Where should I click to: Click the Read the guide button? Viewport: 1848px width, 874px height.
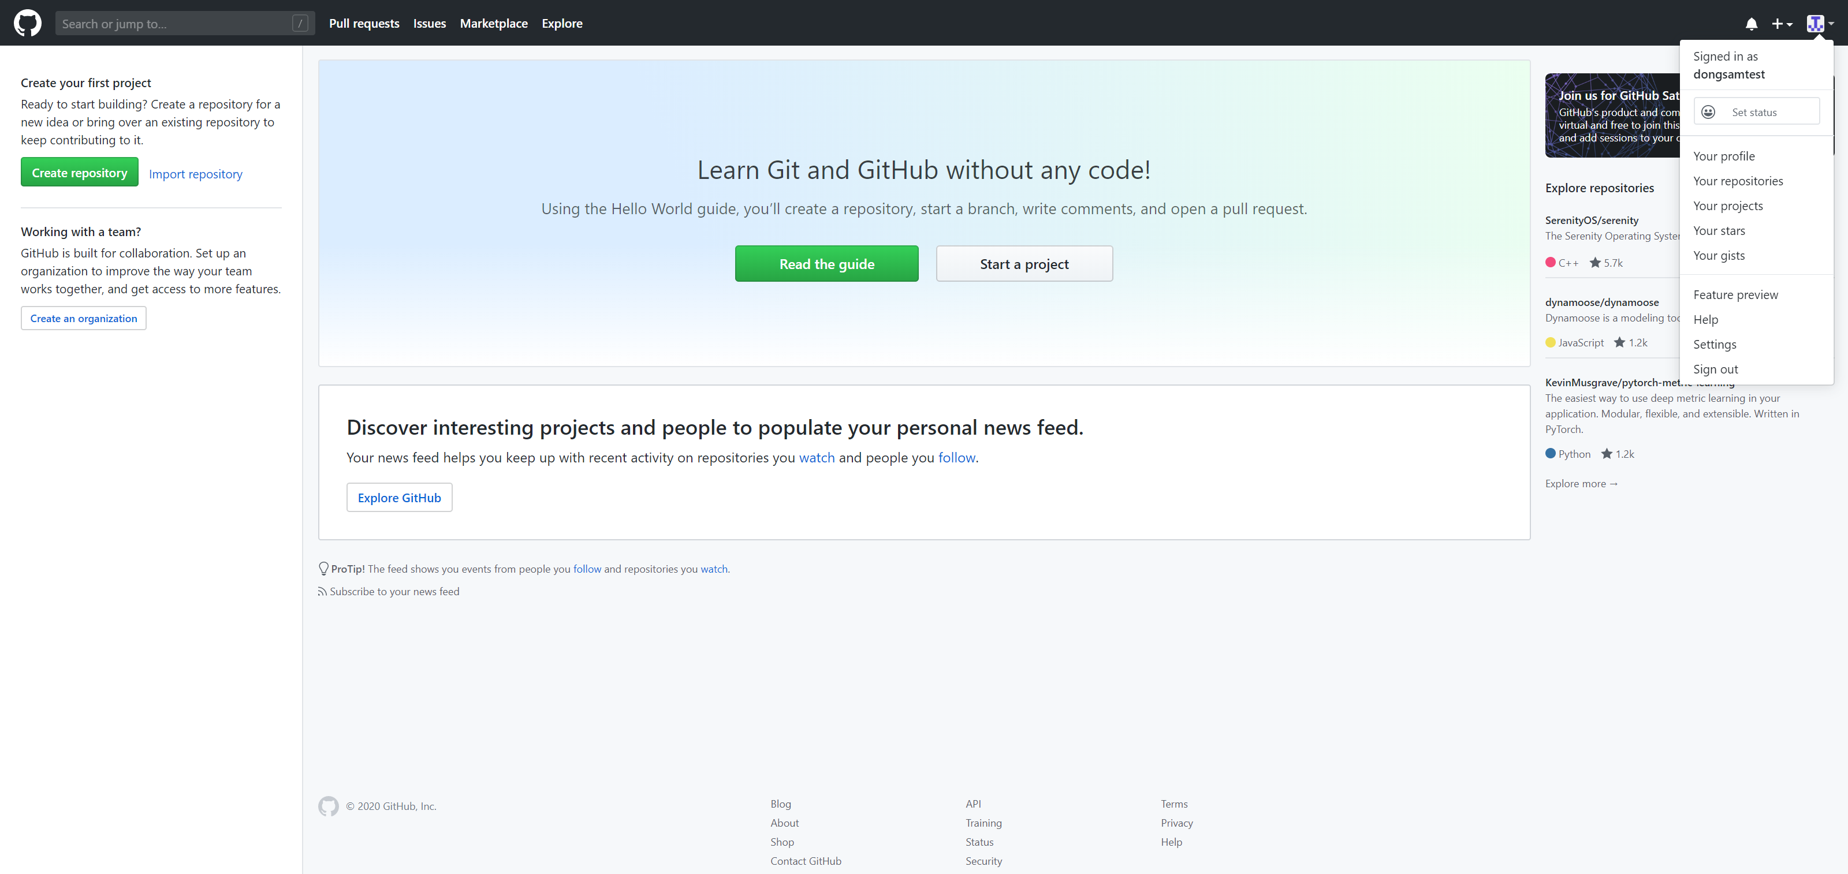coord(826,263)
